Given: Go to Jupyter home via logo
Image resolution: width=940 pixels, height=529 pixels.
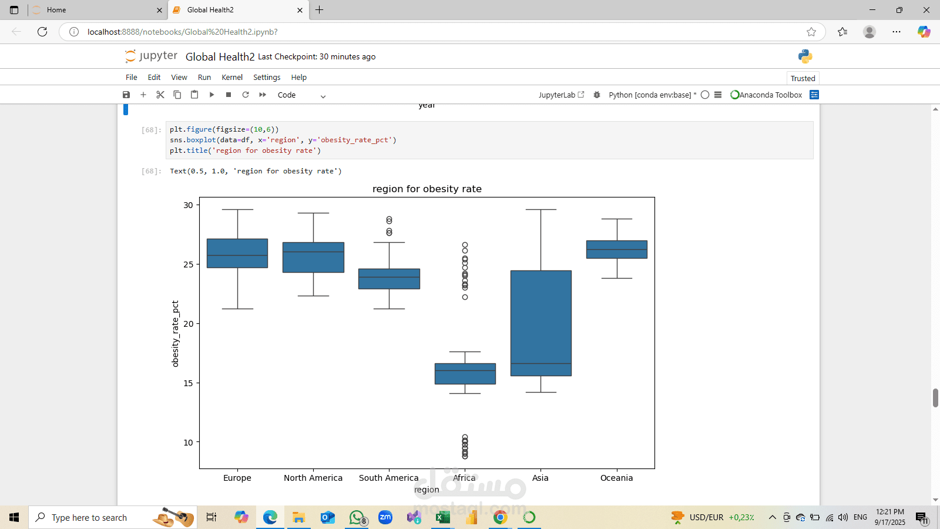Looking at the screenshot, I should pos(151,56).
